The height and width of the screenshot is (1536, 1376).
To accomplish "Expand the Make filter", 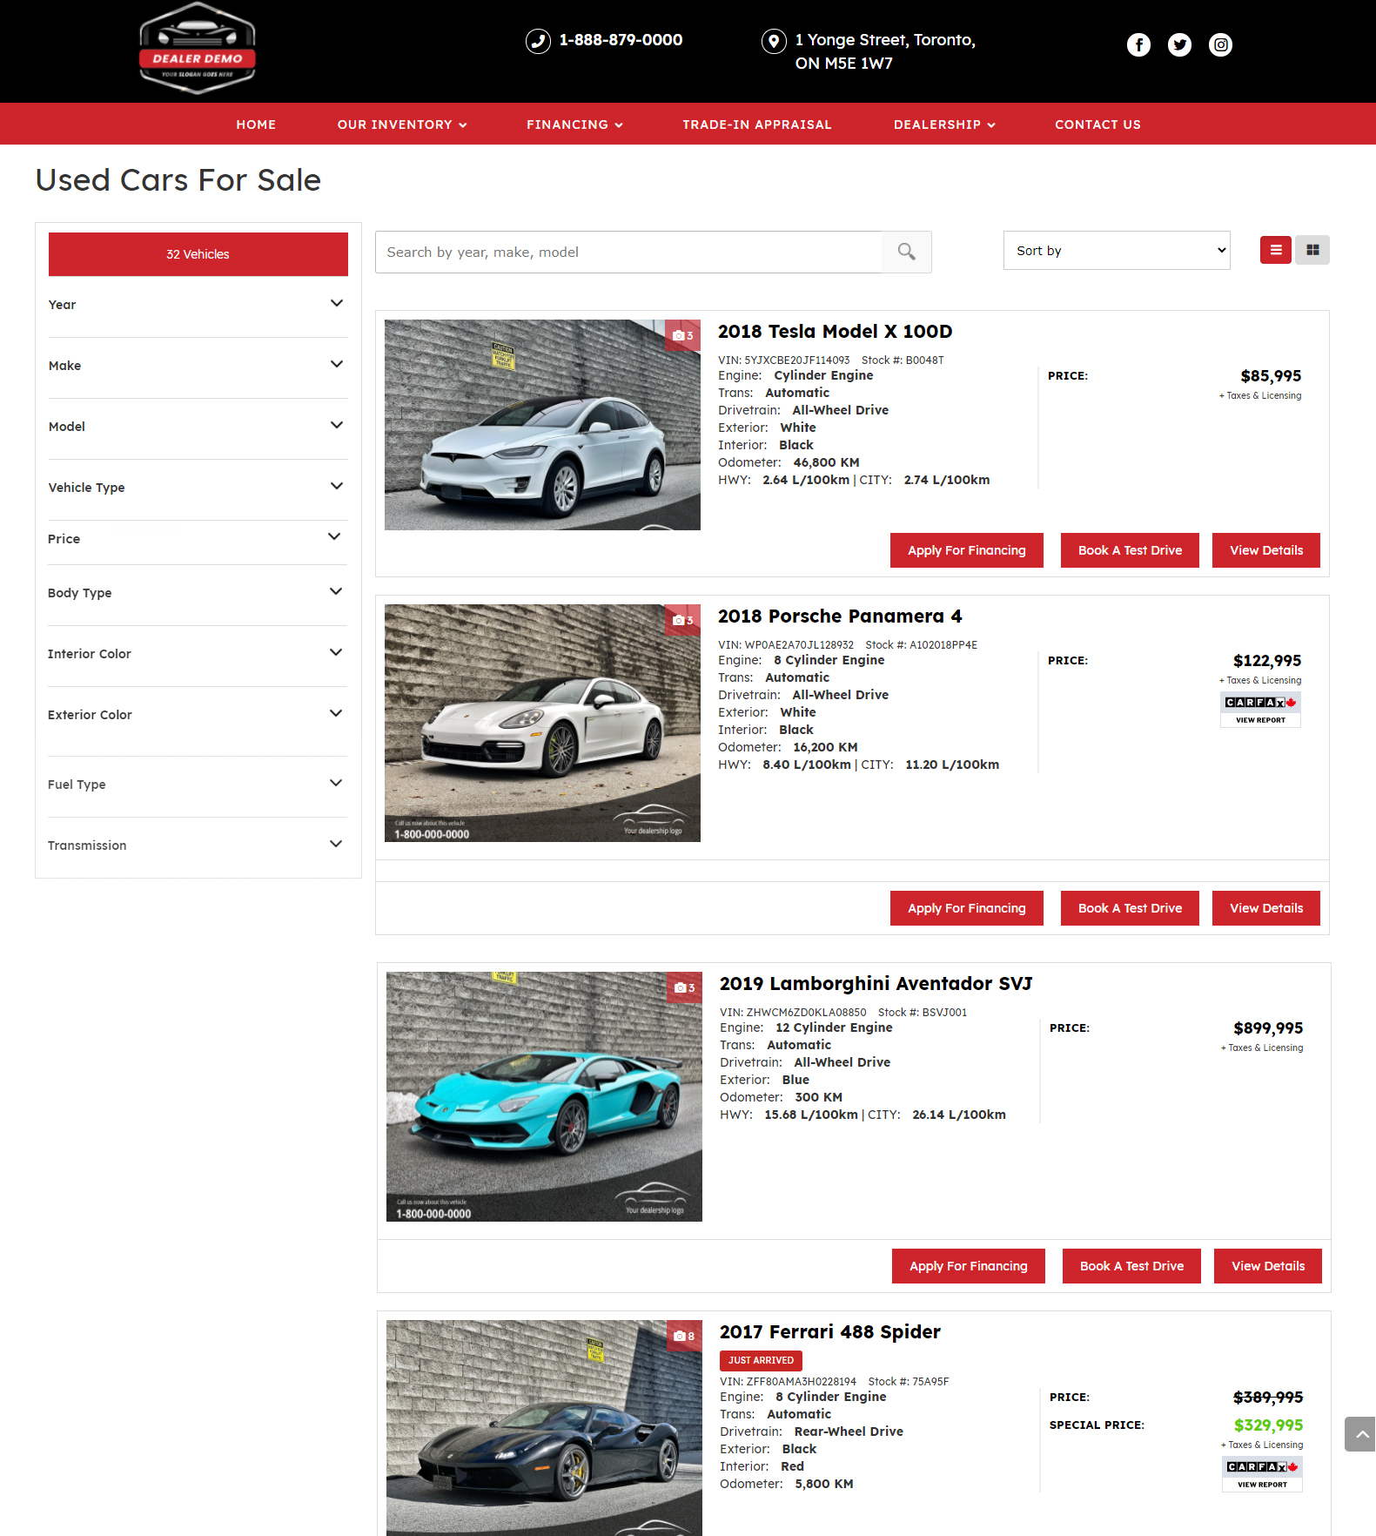I will click(198, 366).
